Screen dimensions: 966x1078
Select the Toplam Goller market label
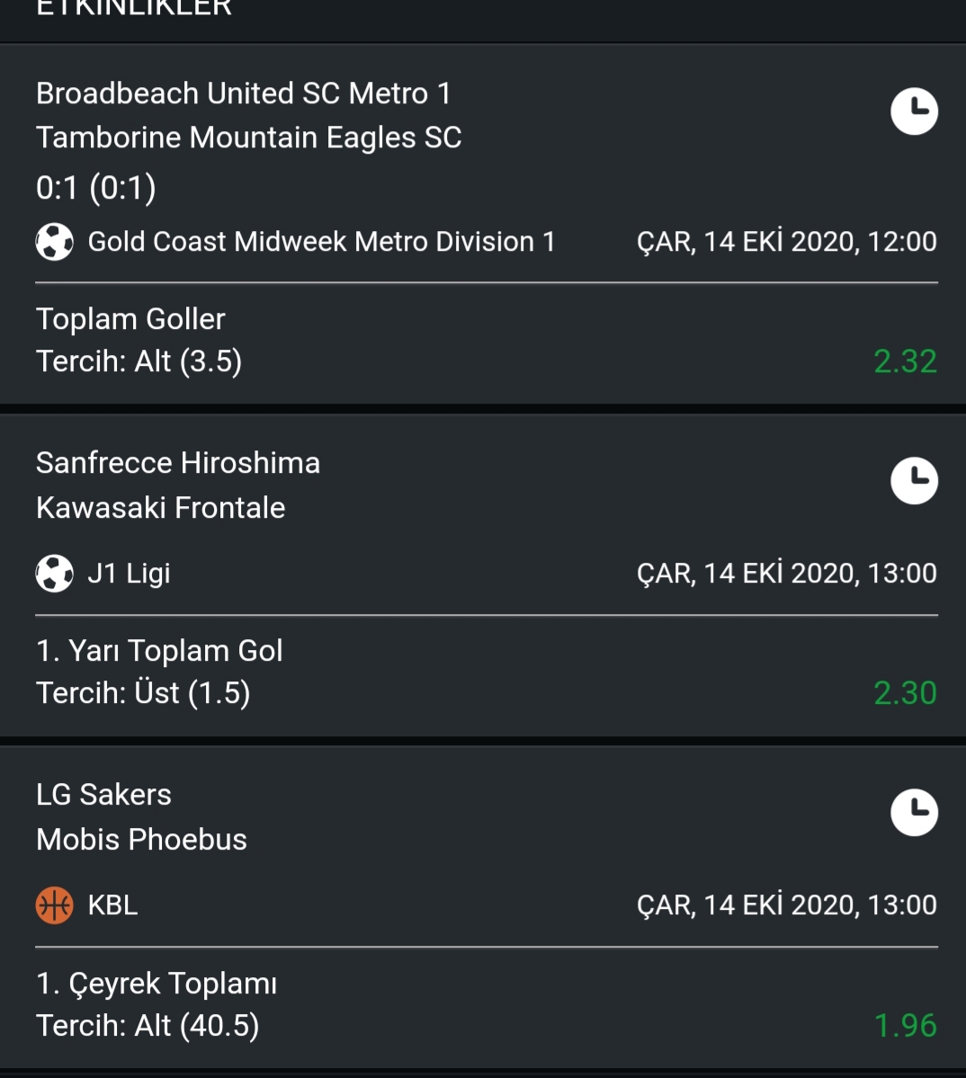[130, 319]
